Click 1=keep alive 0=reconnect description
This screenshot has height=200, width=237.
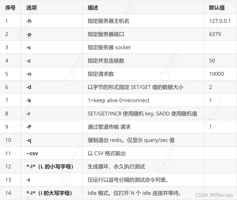(x=118, y=100)
